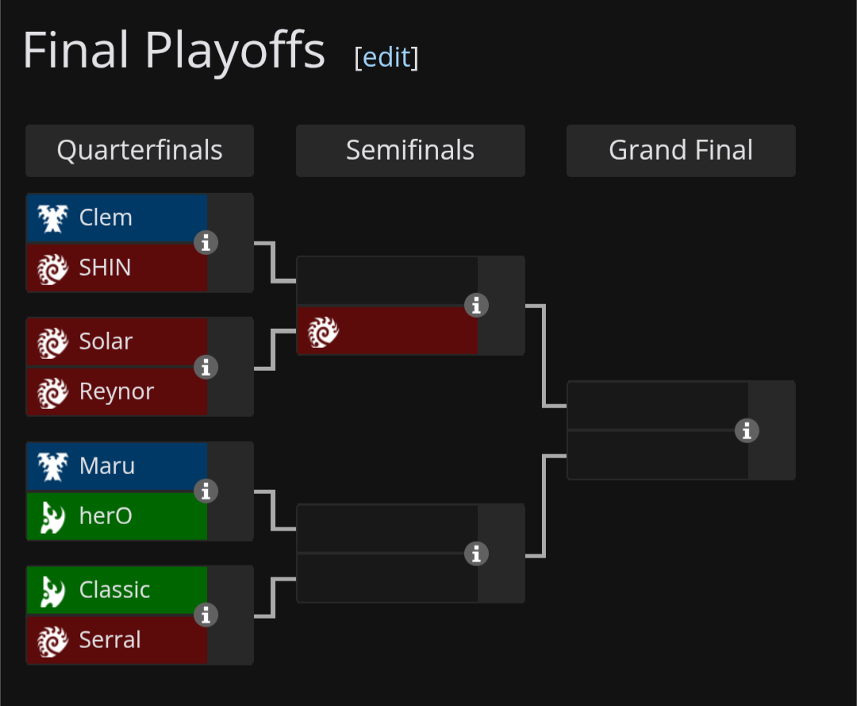Open match info for Clem vs SHIN
This screenshot has width=857, height=706.
pos(206,243)
